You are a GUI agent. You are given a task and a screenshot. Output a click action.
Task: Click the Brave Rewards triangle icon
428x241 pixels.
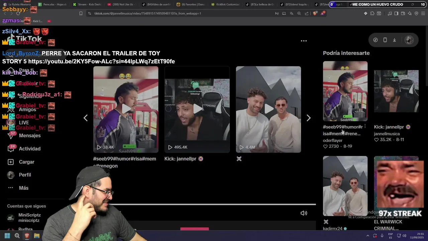322,13
